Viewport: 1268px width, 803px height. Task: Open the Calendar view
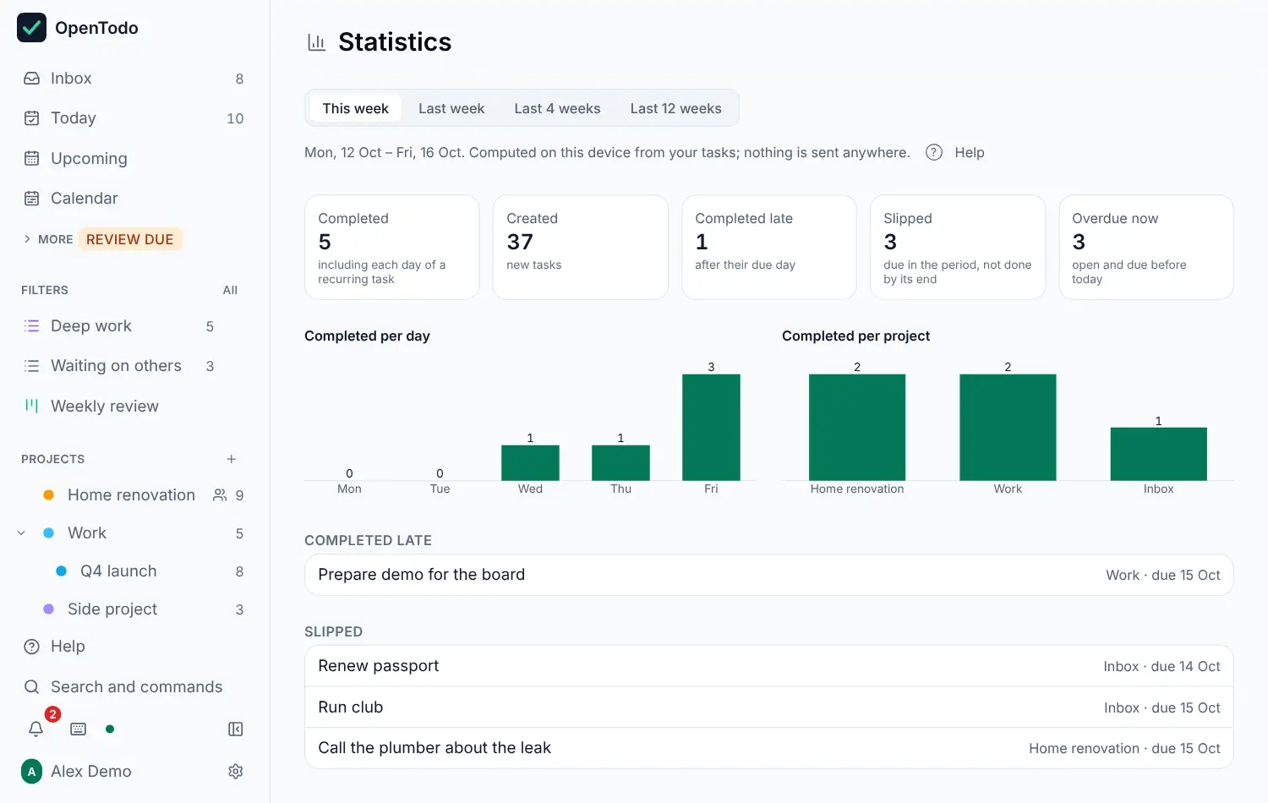point(134,199)
